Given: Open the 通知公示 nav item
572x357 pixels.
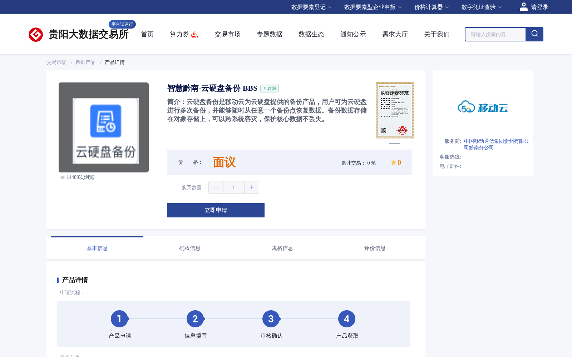Looking at the screenshot, I should (353, 34).
